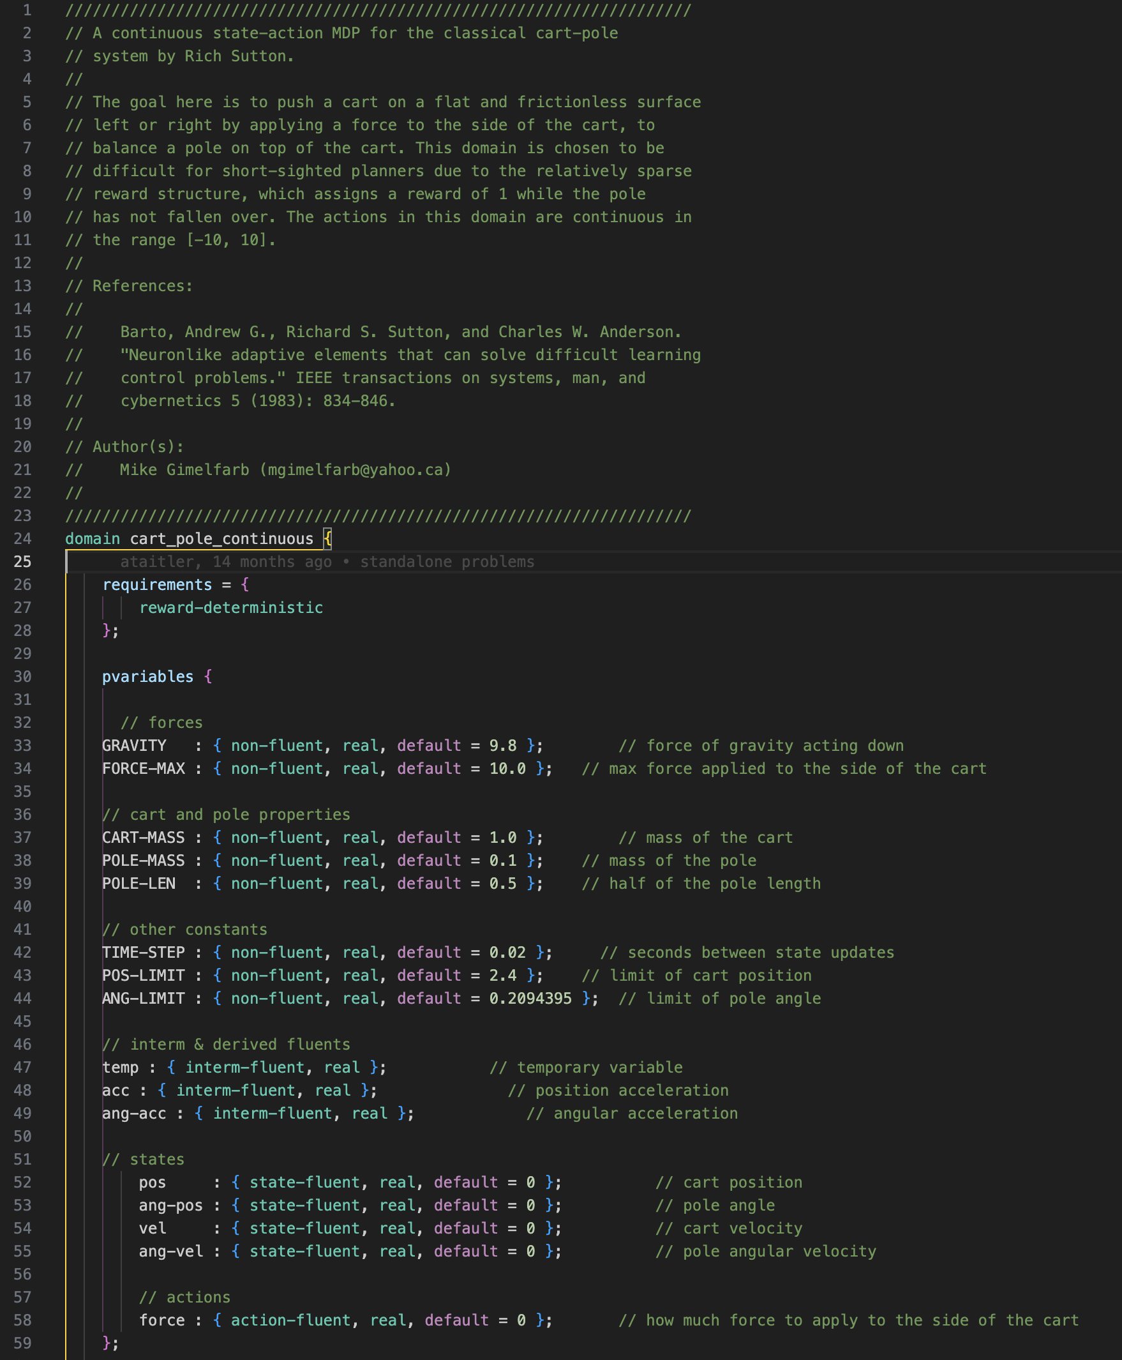
Task: Click the '// angular acceleration' comment
Action: (632, 1113)
